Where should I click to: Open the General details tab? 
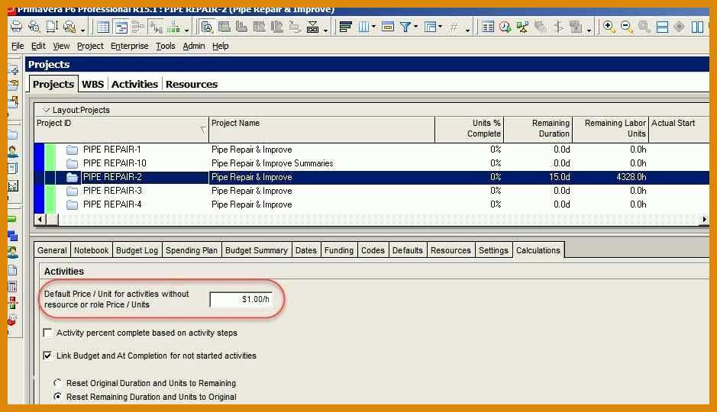tap(52, 250)
